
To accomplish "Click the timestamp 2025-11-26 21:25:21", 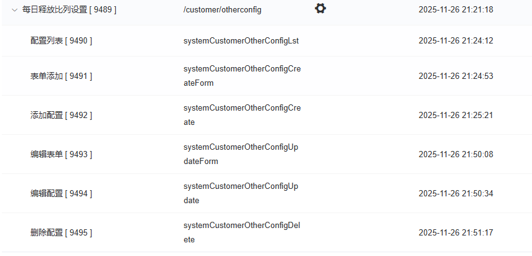I will (x=455, y=116).
